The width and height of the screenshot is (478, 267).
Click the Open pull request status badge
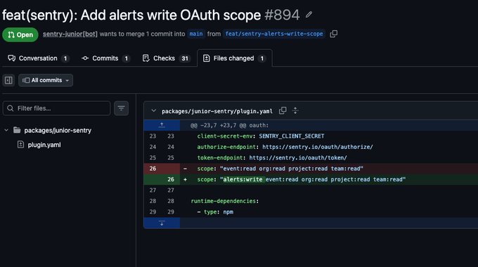[x=20, y=34]
